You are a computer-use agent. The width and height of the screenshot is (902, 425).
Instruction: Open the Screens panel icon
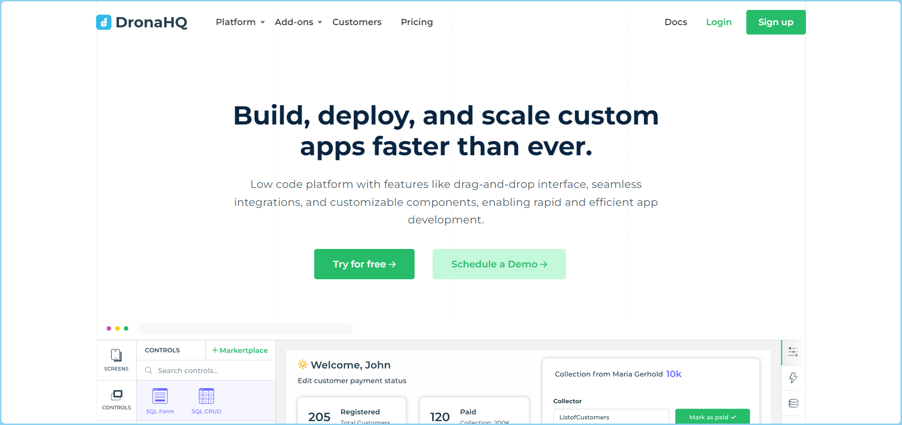[x=116, y=355]
